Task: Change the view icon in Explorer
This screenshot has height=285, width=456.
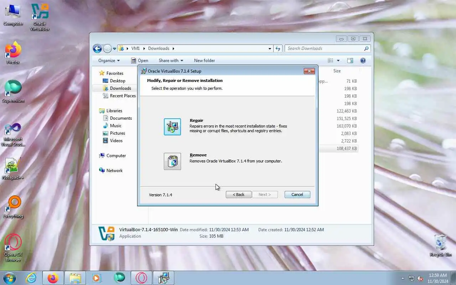Action: 331,61
